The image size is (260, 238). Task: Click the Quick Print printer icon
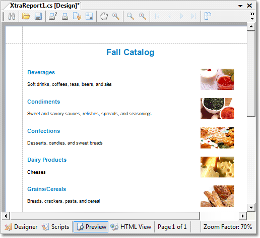click(x=65, y=16)
